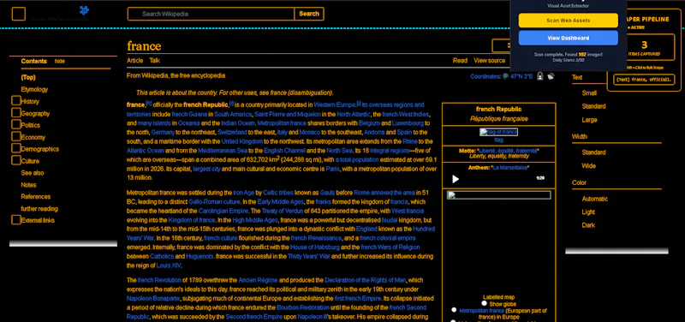Choose Large text size

pos(589,120)
